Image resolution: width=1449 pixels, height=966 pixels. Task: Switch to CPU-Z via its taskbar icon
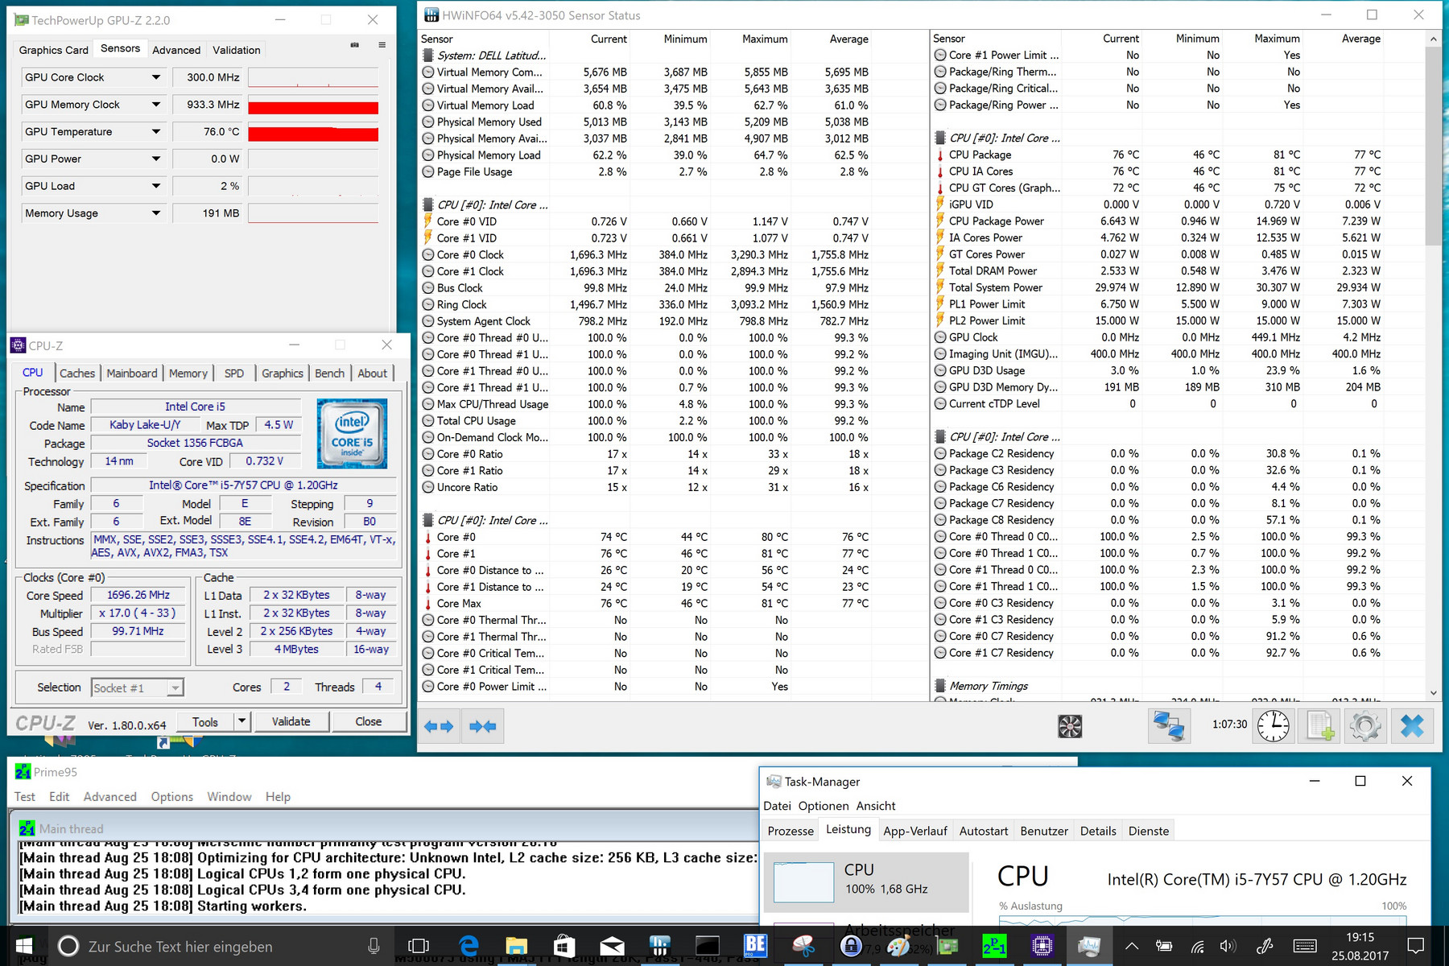(x=1042, y=946)
